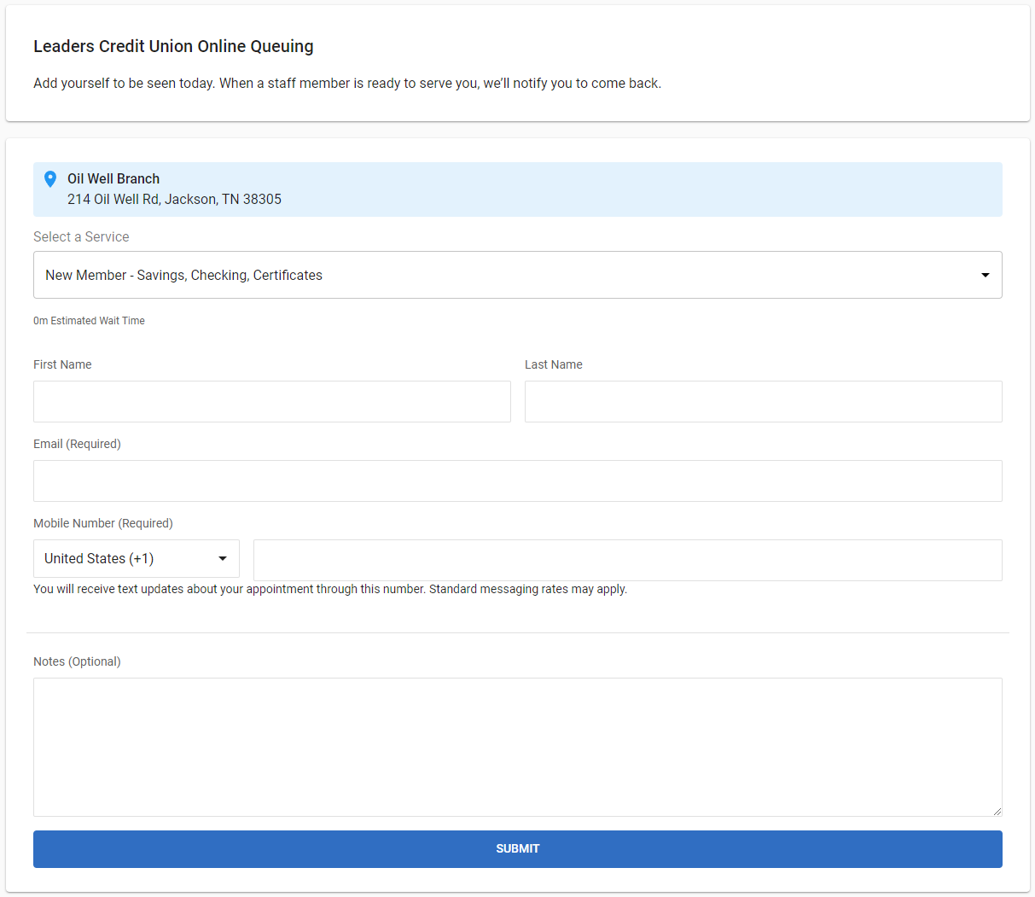Click the Oil Well Branch name

tap(113, 178)
